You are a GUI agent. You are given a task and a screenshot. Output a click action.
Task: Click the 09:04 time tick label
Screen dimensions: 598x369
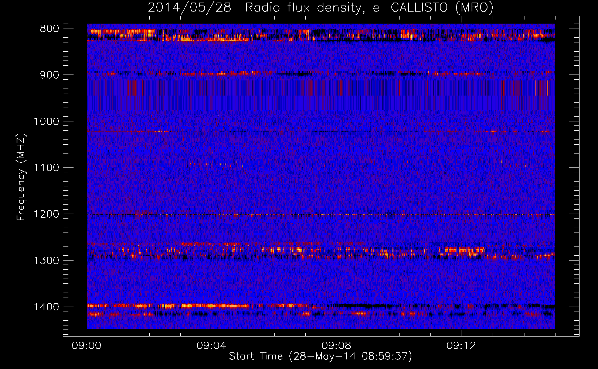point(212,346)
